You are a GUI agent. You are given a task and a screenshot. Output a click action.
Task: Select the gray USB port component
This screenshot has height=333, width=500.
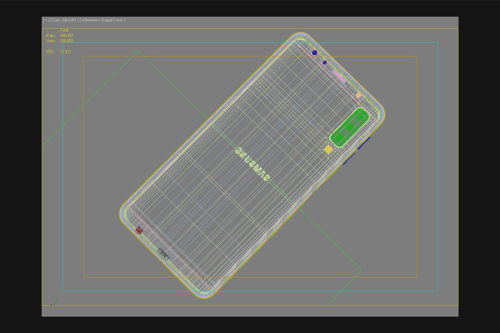163,254
